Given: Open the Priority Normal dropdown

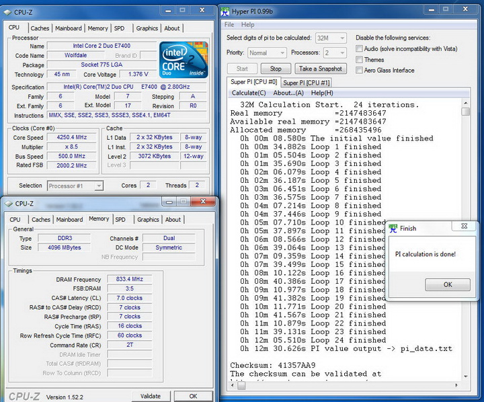Looking at the screenshot, I should 267,53.
